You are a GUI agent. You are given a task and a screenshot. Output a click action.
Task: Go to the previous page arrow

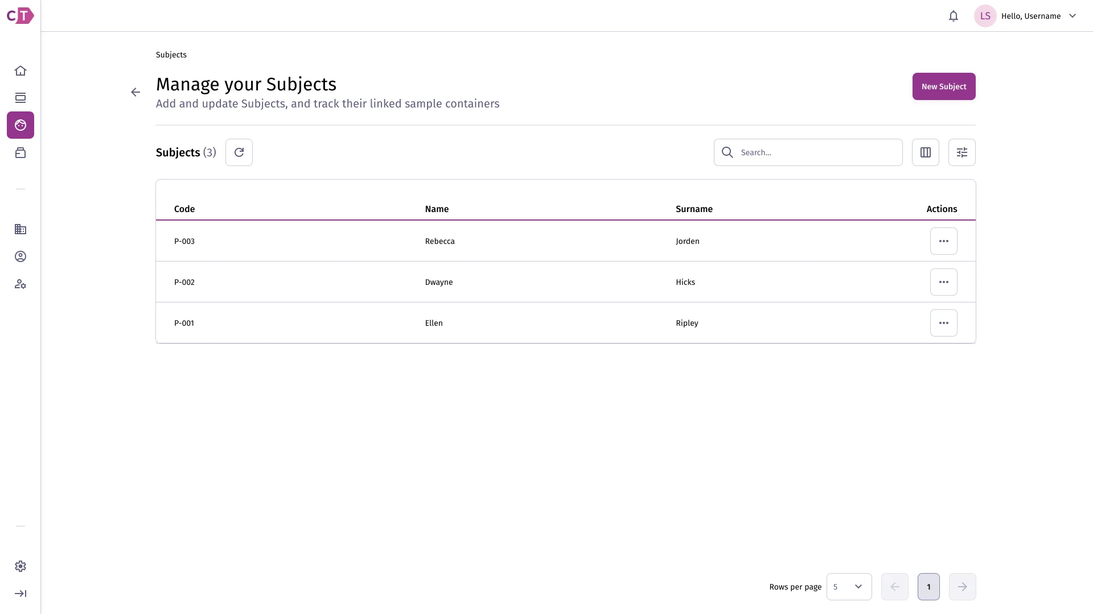(895, 587)
